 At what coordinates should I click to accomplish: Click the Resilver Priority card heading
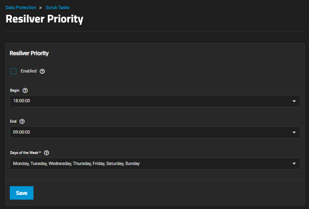click(29, 53)
